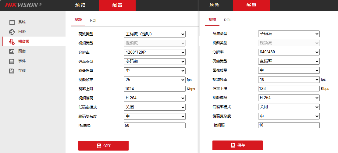Switch to the left ROI tab
Screen dimensions: 338x153
(x=93, y=20)
